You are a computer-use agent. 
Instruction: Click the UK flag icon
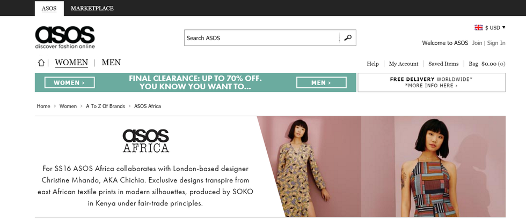click(478, 27)
